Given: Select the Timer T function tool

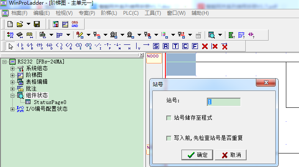Looking at the screenshot, I should pos(176,46).
